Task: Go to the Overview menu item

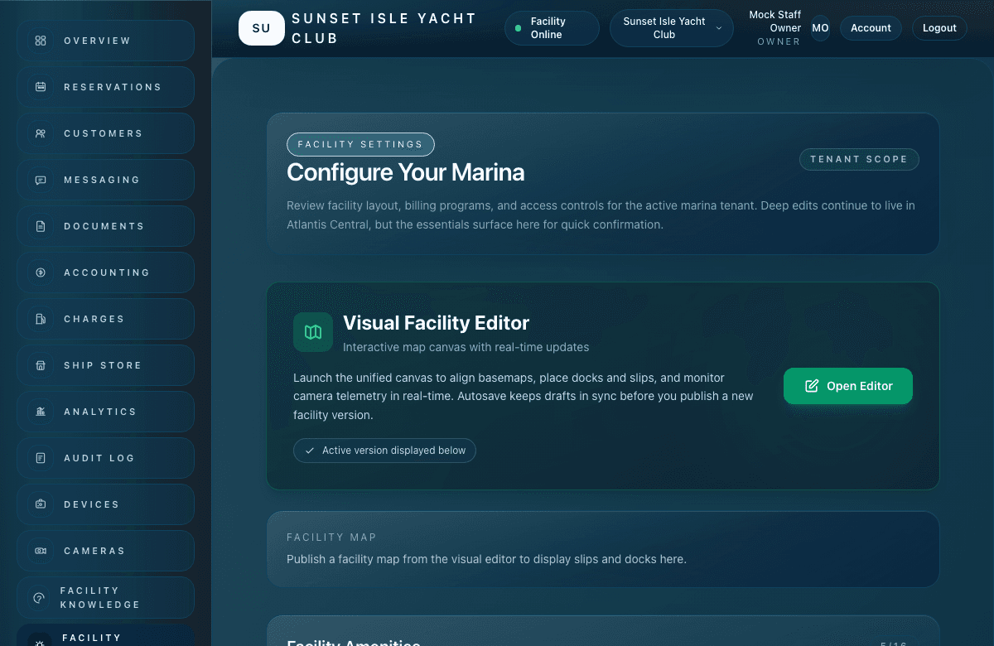Action: click(x=105, y=41)
